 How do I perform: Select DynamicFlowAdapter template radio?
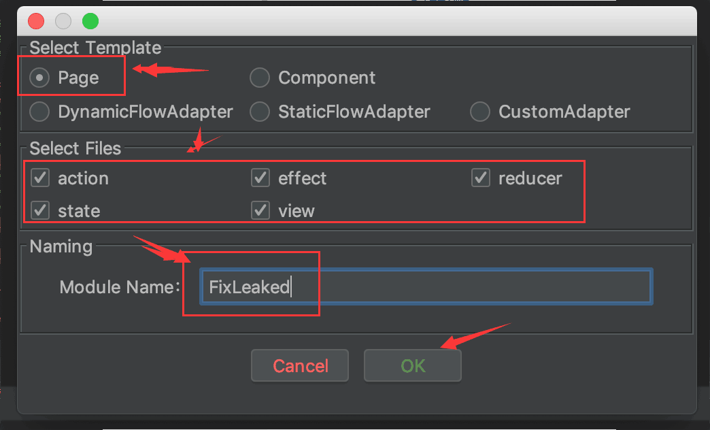point(39,112)
